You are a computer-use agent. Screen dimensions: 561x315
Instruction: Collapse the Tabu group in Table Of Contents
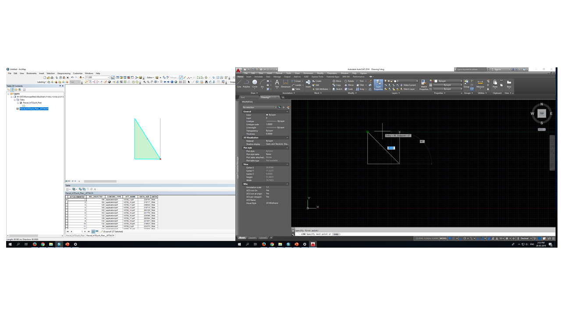tap(15, 99)
